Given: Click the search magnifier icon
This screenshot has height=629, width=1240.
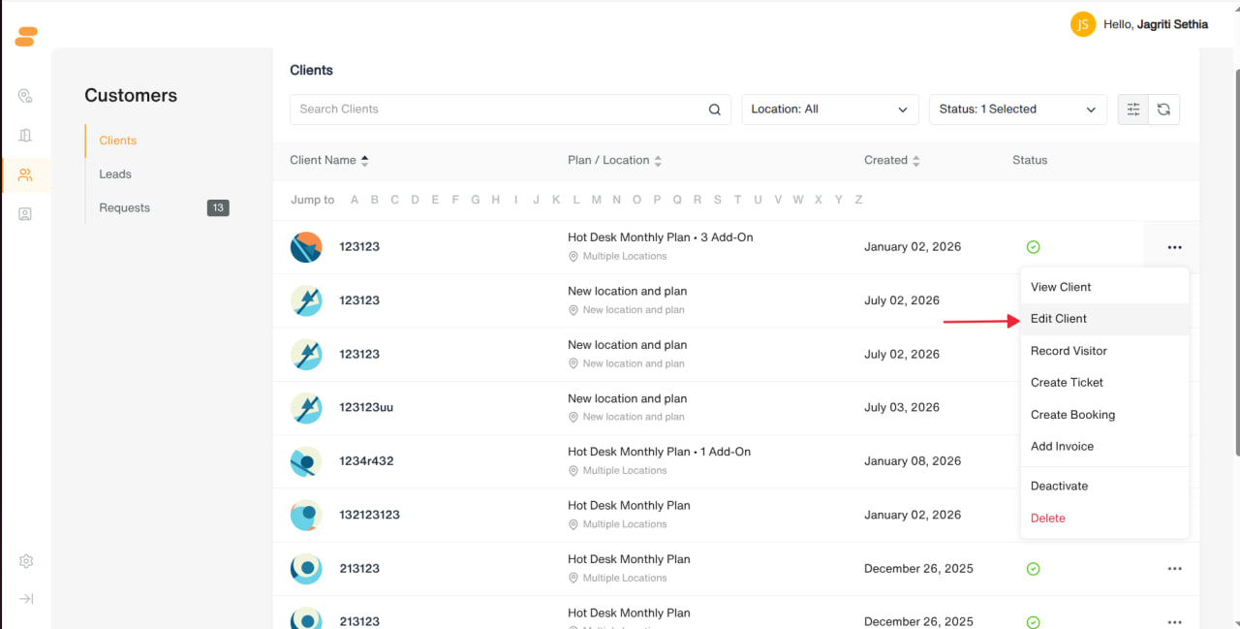Looking at the screenshot, I should (715, 110).
